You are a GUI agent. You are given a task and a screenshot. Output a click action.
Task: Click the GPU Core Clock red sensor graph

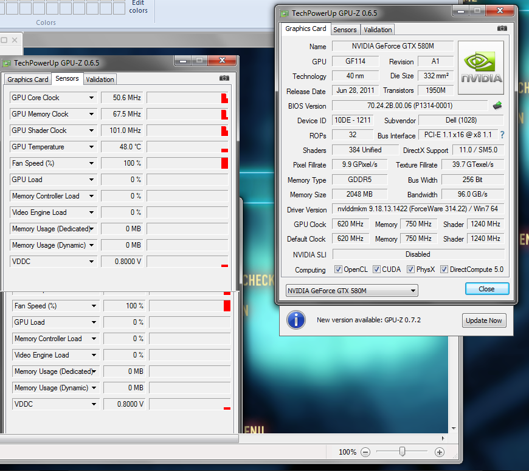click(x=187, y=98)
